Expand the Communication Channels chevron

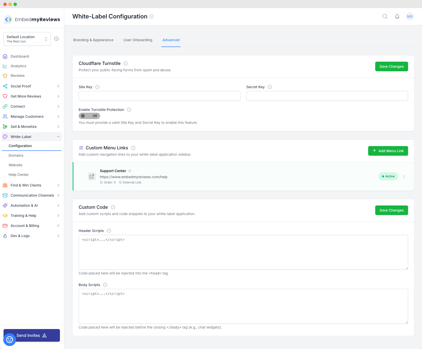click(58, 195)
